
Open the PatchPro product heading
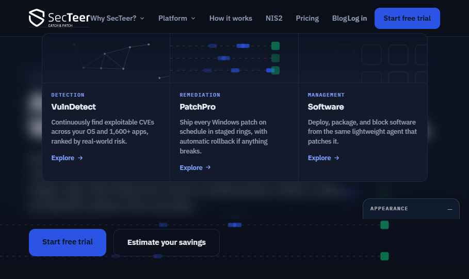(198, 107)
